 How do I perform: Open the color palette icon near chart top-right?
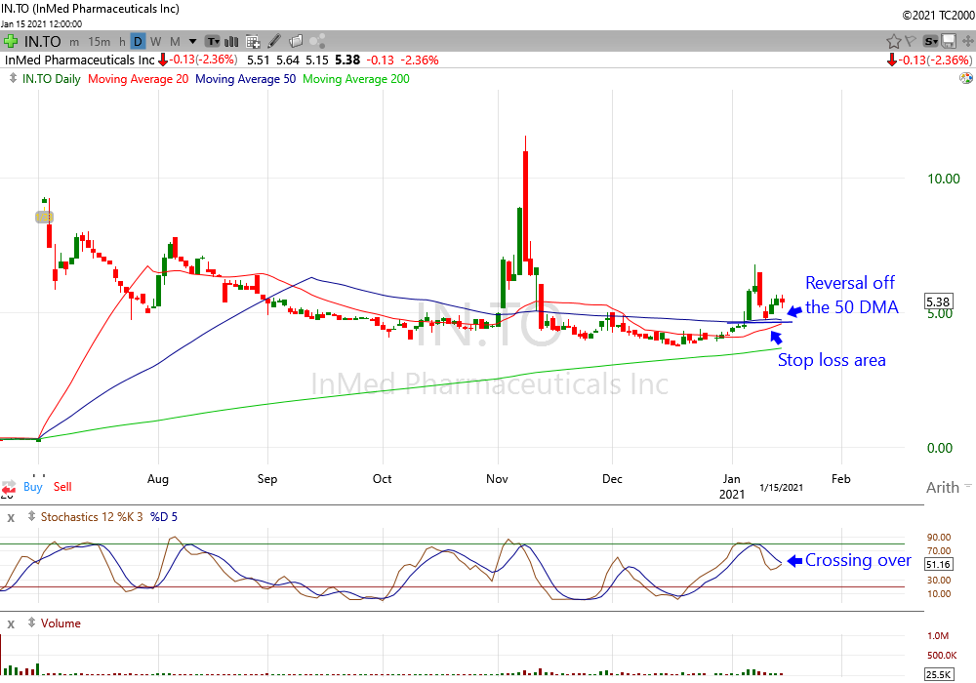(966, 78)
